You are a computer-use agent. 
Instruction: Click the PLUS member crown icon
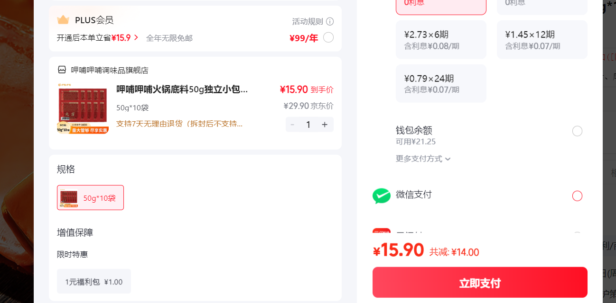click(63, 20)
